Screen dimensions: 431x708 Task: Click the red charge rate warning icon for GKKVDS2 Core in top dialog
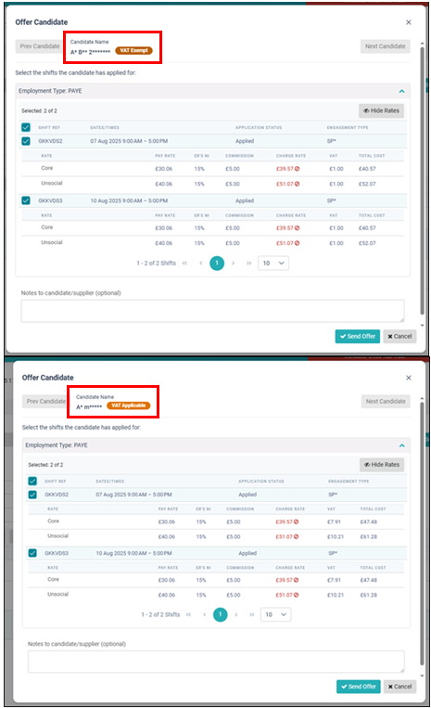click(298, 169)
